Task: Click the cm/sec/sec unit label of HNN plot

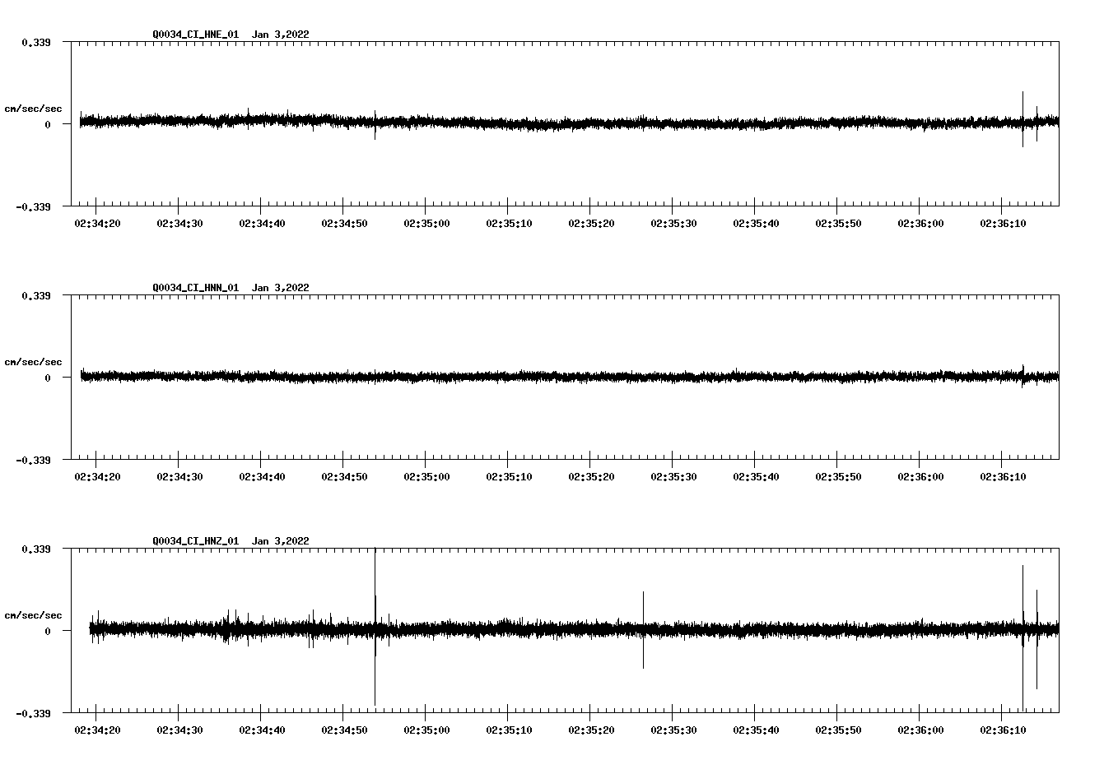Action: (x=33, y=362)
